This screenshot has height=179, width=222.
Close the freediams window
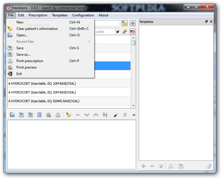[207, 6]
